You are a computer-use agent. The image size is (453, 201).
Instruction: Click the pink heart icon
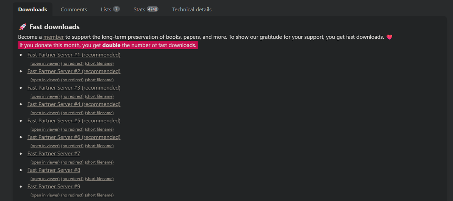tap(390, 37)
